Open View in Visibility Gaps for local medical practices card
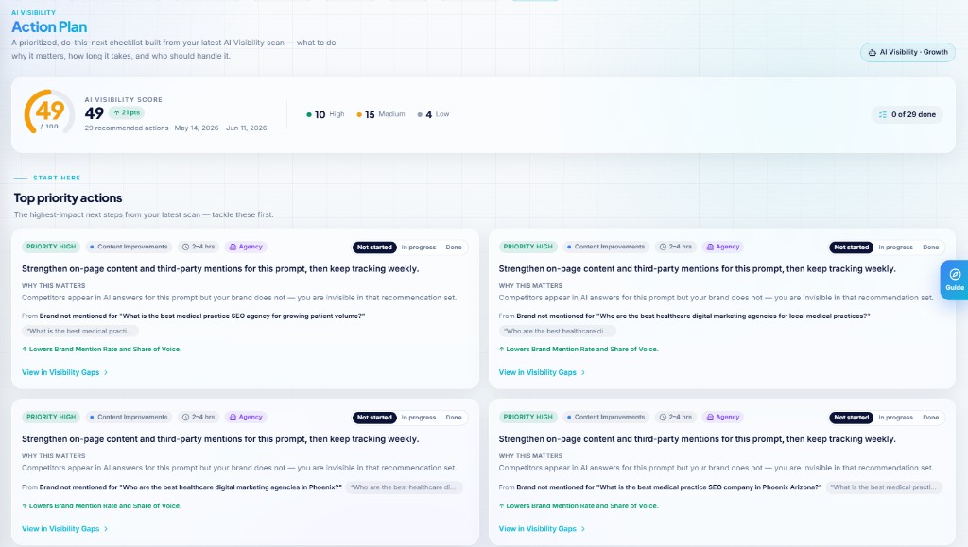The width and height of the screenshot is (968, 547). 542,372
